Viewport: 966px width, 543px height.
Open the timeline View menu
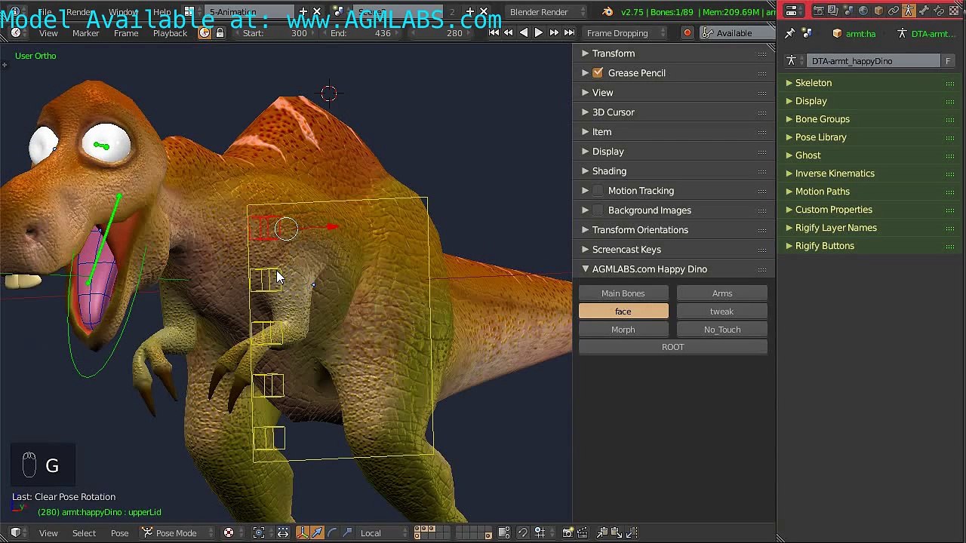pos(48,33)
